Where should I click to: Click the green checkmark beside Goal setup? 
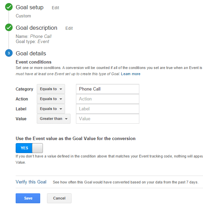tap(9, 7)
